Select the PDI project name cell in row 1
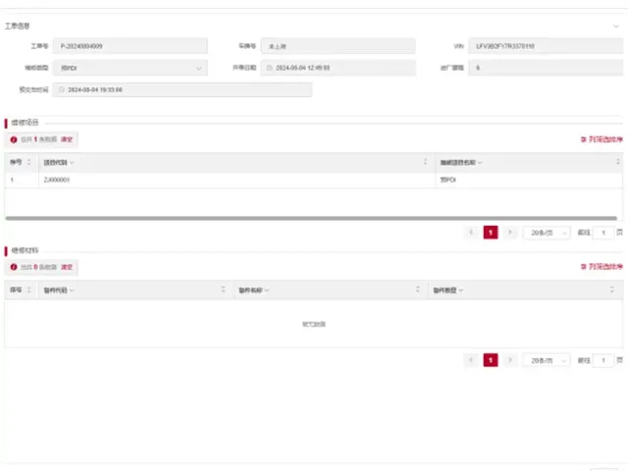Image resolution: width=628 pixels, height=471 pixels. coord(529,180)
